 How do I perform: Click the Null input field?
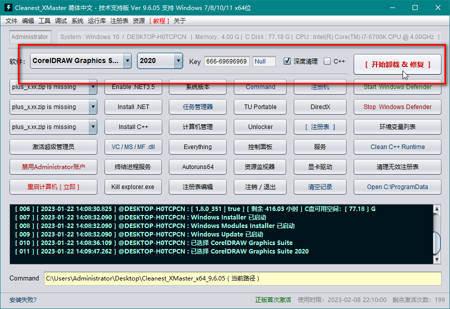pyautogui.click(x=264, y=61)
